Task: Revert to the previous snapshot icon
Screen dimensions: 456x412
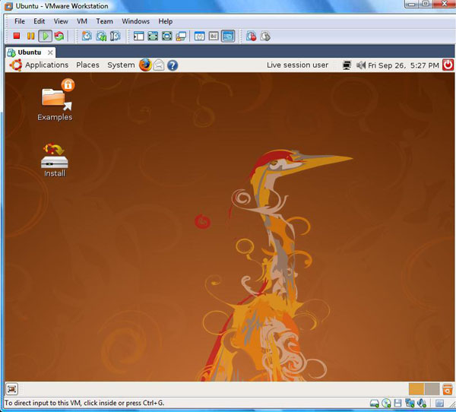Action: [x=101, y=36]
